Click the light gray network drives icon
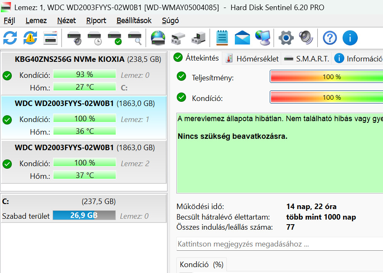Screen dimensions: 383x273 [178, 38]
